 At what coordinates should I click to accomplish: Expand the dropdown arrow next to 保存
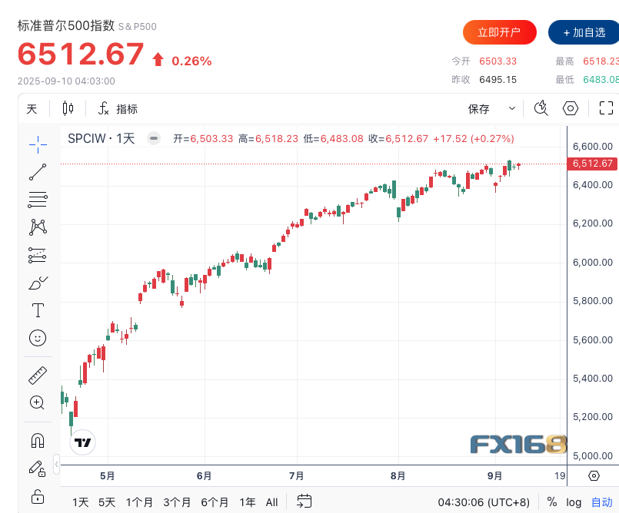[512, 108]
